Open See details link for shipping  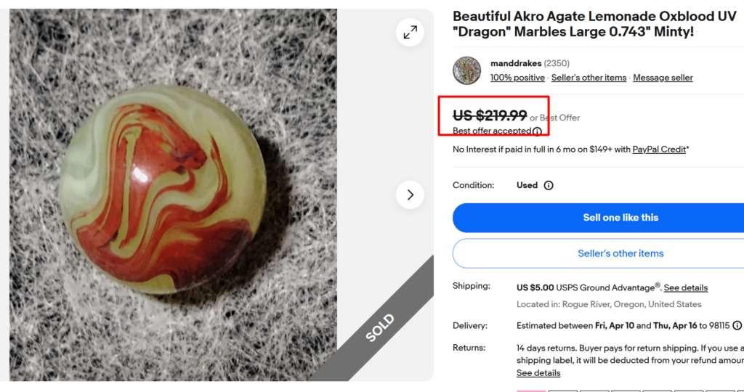click(685, 287)
